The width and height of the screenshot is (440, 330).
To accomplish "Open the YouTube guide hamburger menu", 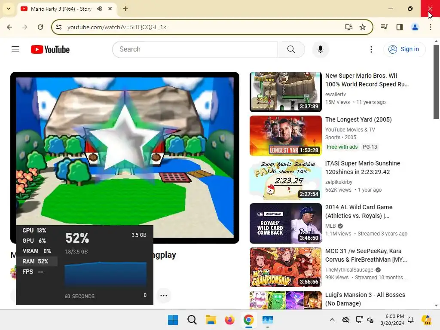I will 15,49.
